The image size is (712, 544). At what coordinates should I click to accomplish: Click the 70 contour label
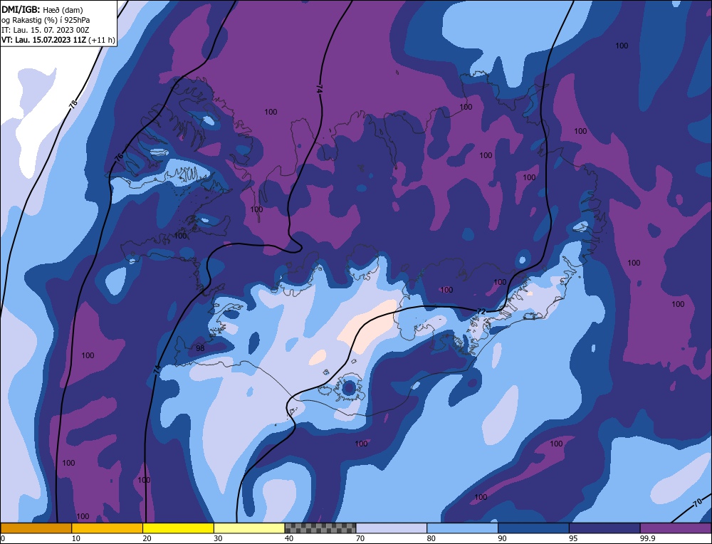click(698, 502)
